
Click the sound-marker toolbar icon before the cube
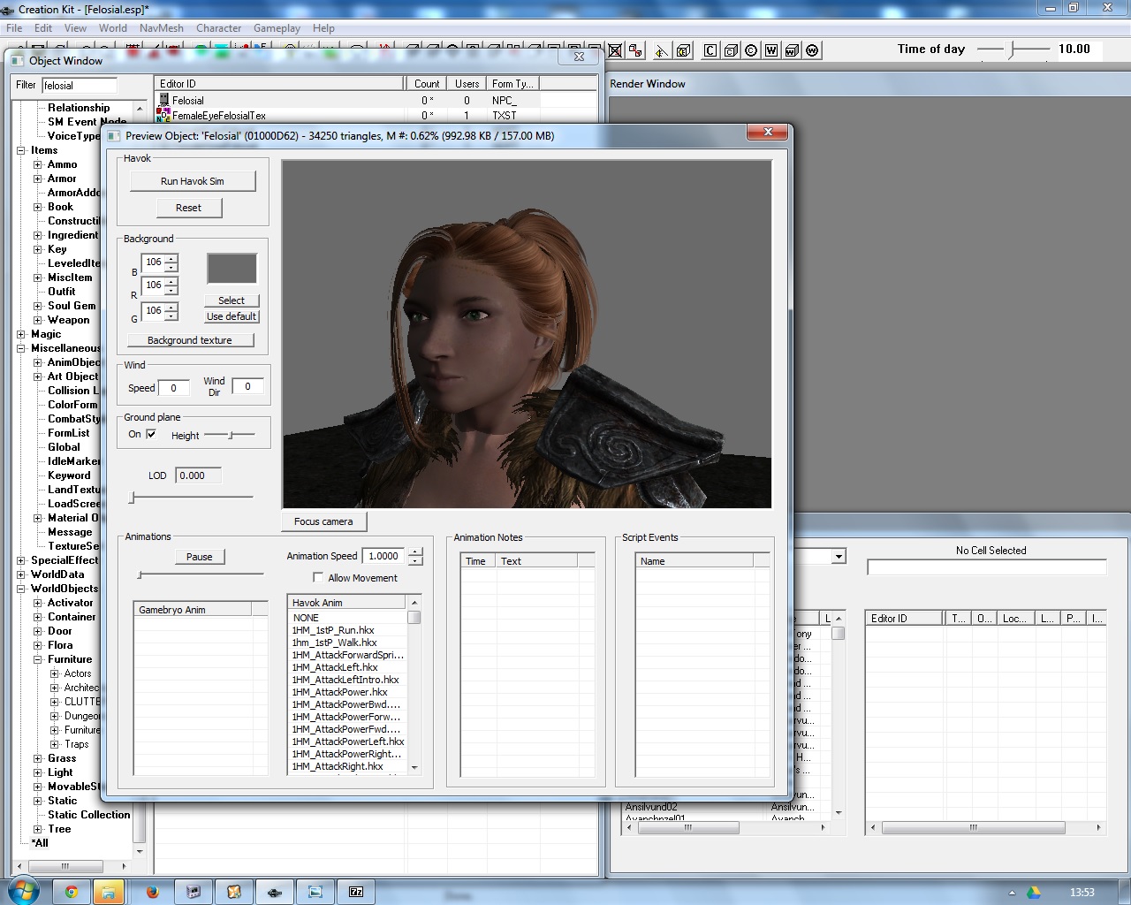point(662,50)
